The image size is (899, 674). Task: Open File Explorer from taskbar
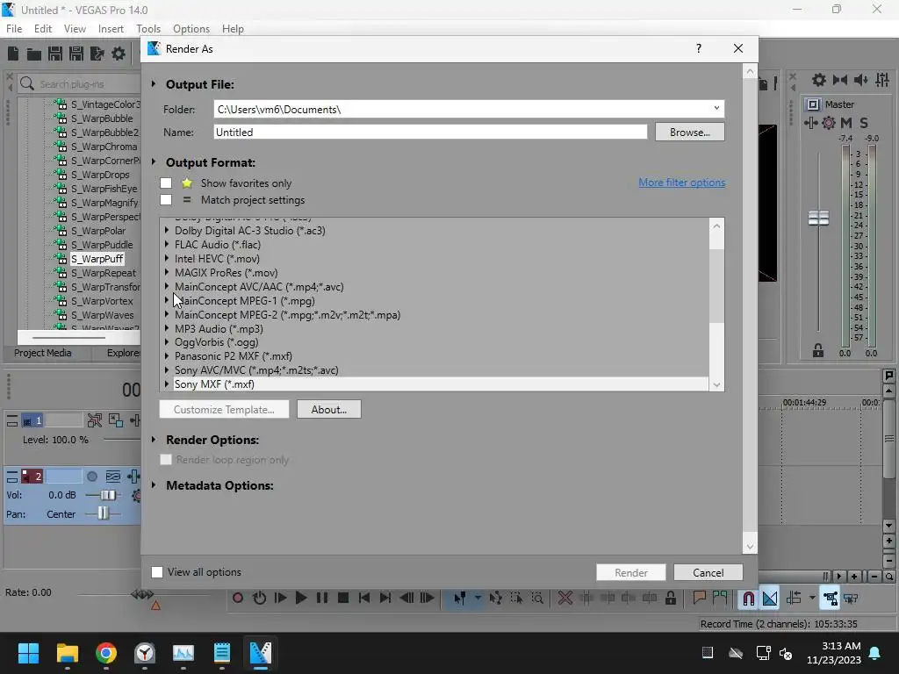(x=67, y=653)
